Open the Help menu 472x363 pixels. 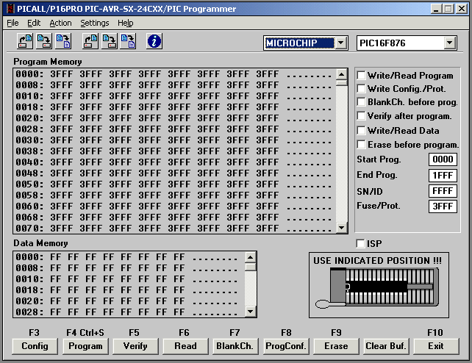pos(125,23)
